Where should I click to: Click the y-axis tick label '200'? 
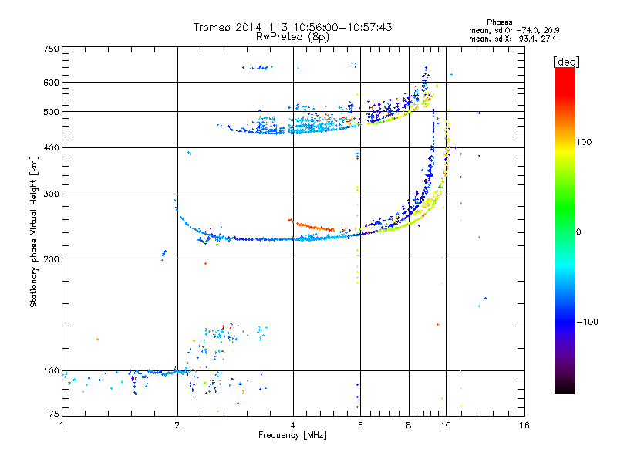pos(52,259)
